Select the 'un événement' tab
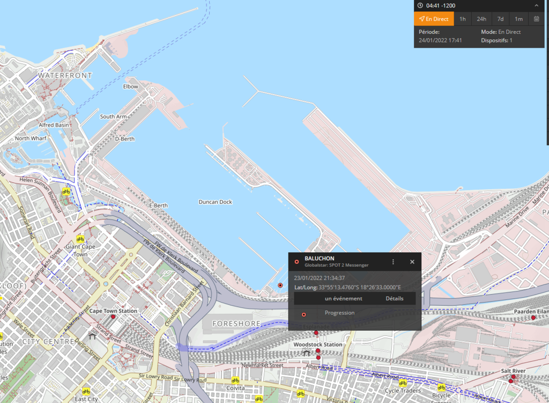The image size is (549, 403). [x=344, y=298]
